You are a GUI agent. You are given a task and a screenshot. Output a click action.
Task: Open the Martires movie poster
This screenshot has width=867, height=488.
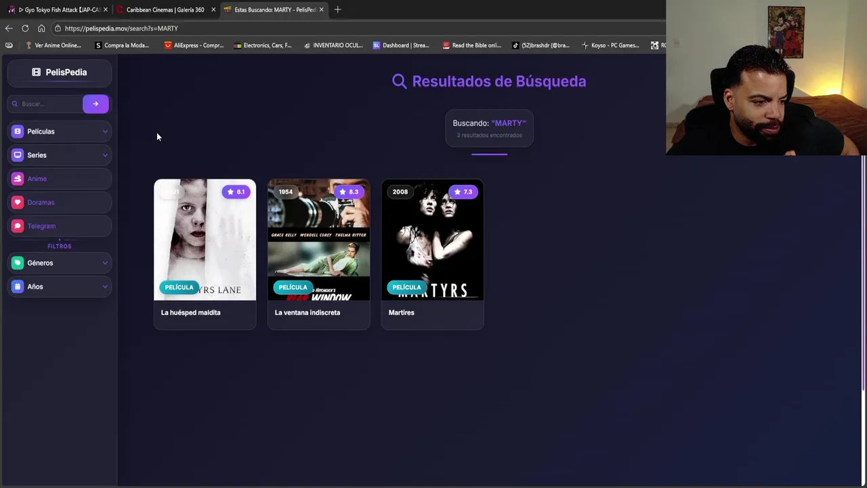point(432,239)
